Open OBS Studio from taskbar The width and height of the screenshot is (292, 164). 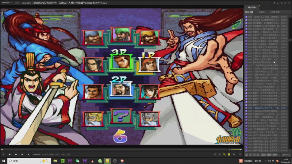pos(115,161)
